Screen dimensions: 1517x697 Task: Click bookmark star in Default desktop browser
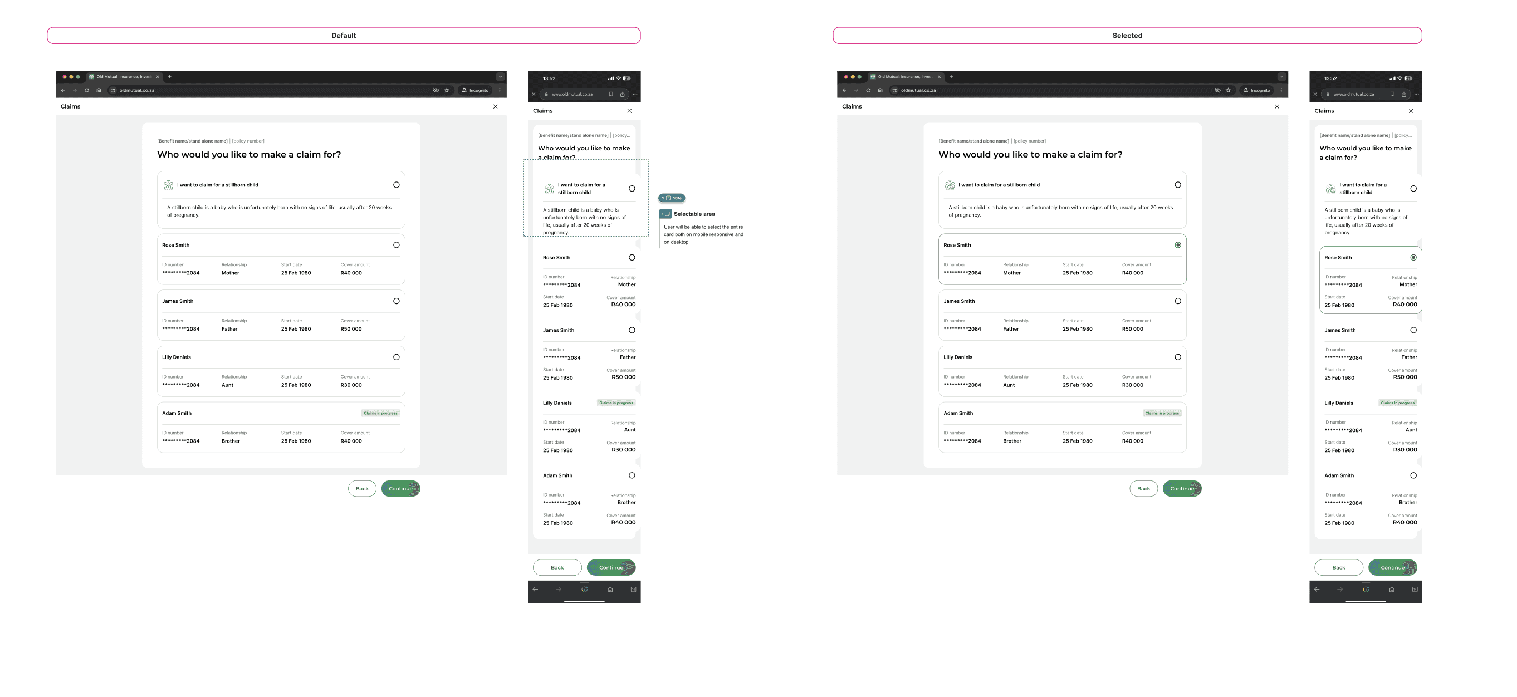coord(447,90)
